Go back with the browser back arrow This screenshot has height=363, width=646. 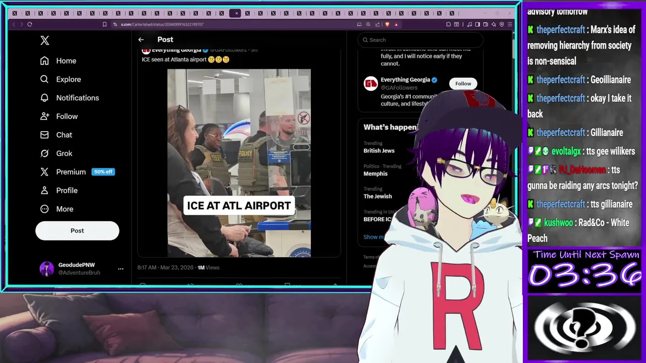pos(14,24)
